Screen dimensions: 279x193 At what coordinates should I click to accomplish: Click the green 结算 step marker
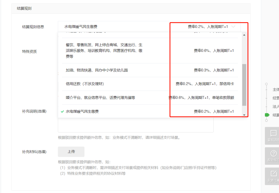point(267,115)
